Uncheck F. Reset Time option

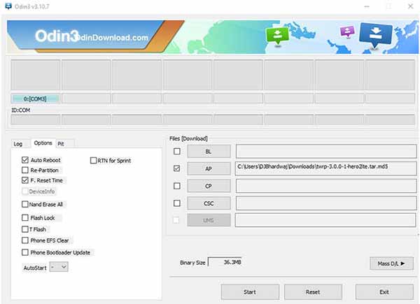[25, 180]
